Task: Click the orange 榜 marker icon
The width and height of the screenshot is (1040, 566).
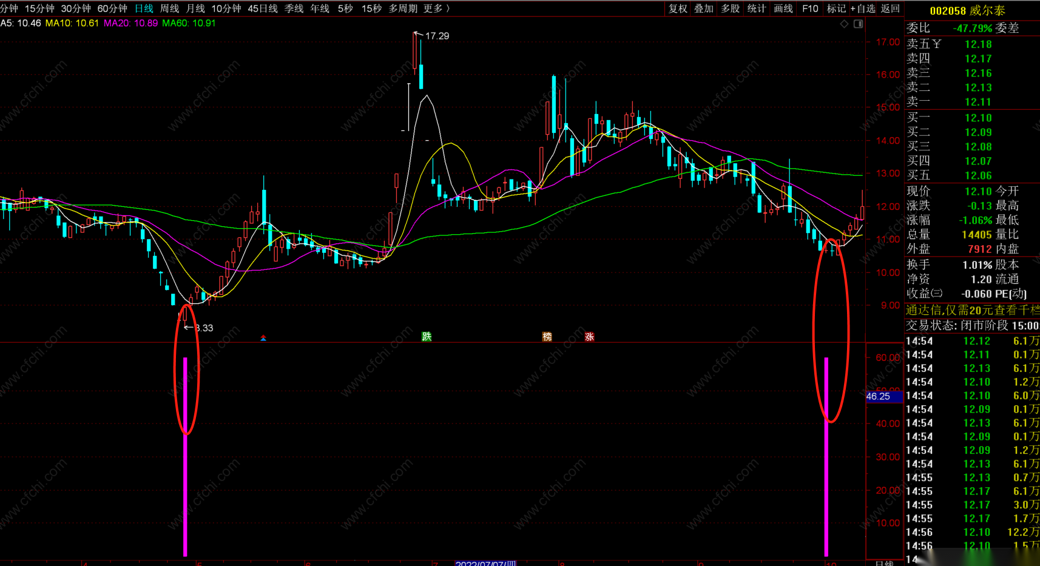Action: click(x=547, y=337)
